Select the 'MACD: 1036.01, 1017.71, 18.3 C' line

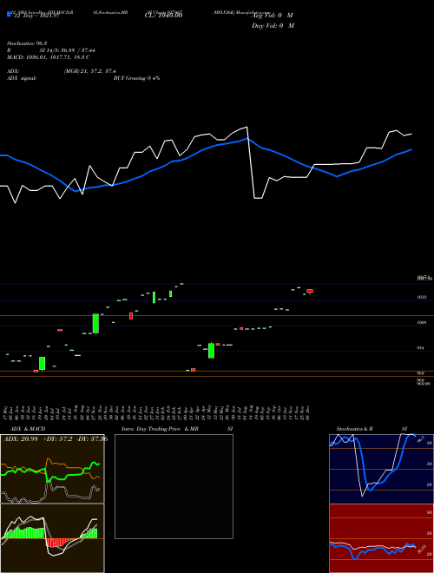click(49, 57)
